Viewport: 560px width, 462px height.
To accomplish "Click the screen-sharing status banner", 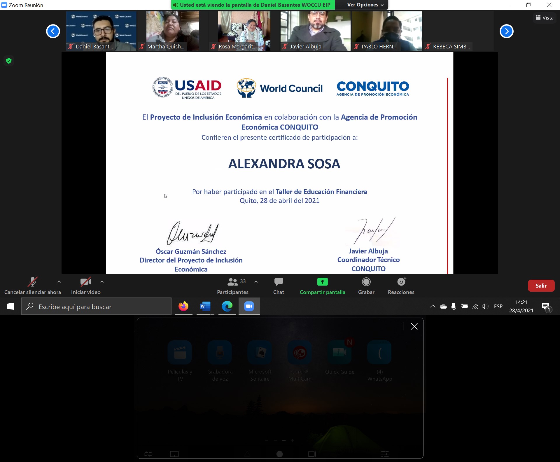I will [x=253, y=5].
